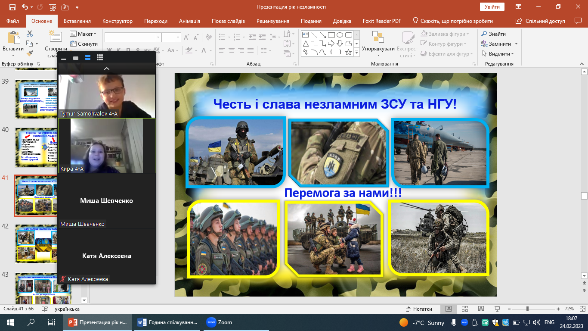The height and width of the screenshot is (331, 588).
Task: Switch to Вставлення tab
Action: click(77, 21)
